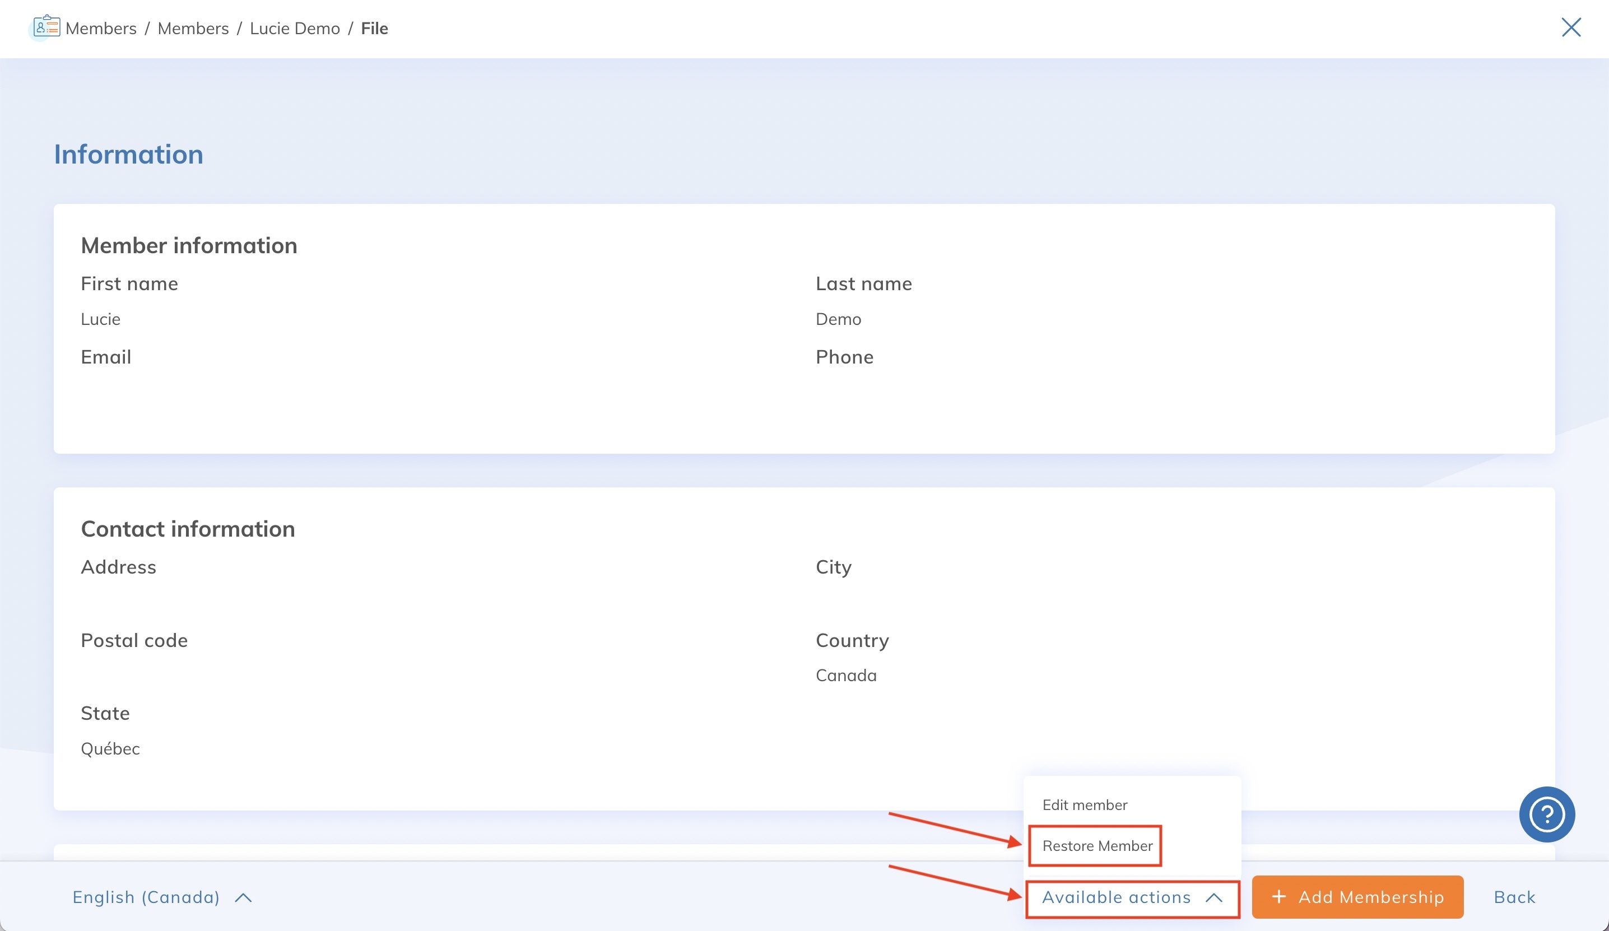
Task: Click the plus icon on Add Membership
Action: 1278,896
